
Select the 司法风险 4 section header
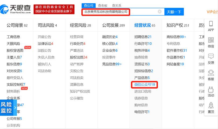47,25
